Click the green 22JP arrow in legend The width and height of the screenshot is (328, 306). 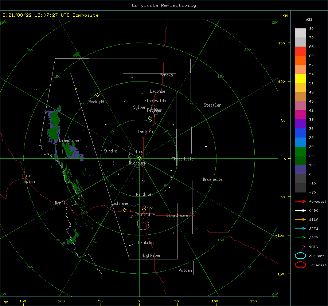300,238
